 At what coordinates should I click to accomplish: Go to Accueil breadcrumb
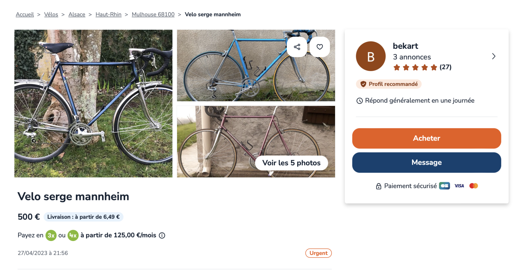tap(25, 15)
